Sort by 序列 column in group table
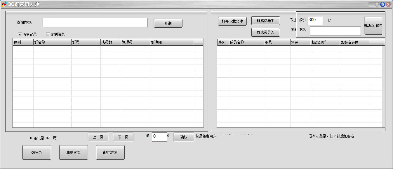This screenshot has width=393, height=169. pos(23,42)
